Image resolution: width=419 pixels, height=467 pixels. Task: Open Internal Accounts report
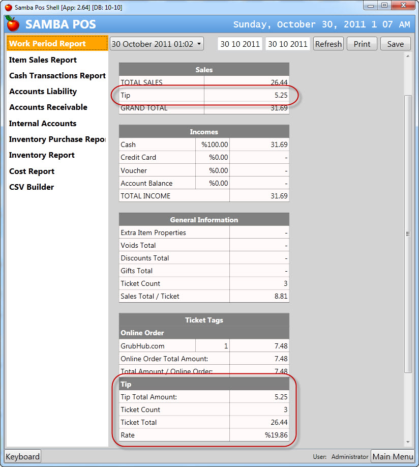[x=43, y=123]
